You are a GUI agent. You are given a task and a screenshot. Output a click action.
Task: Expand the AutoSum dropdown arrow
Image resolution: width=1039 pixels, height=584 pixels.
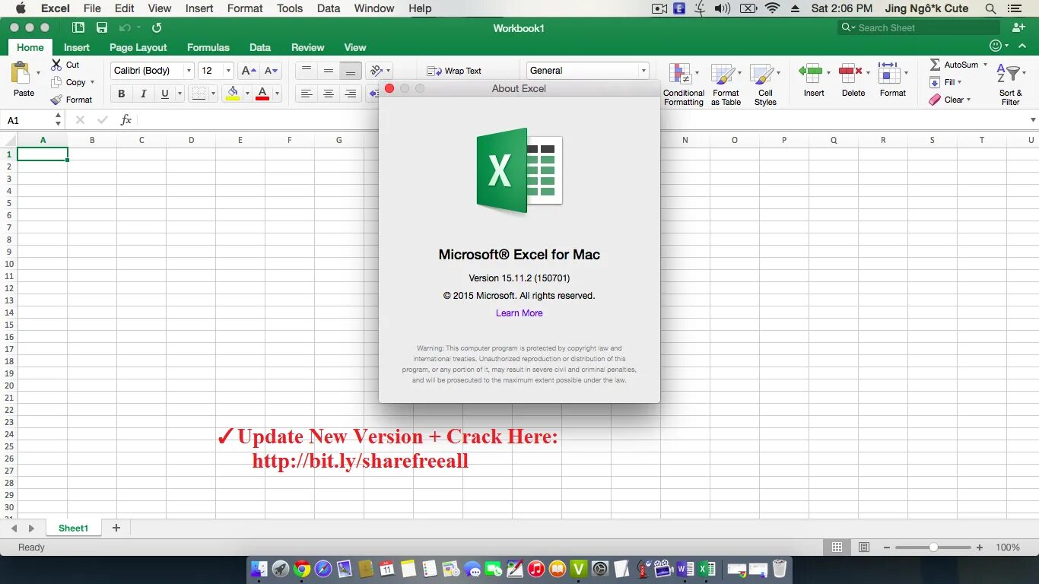[986, 65]
